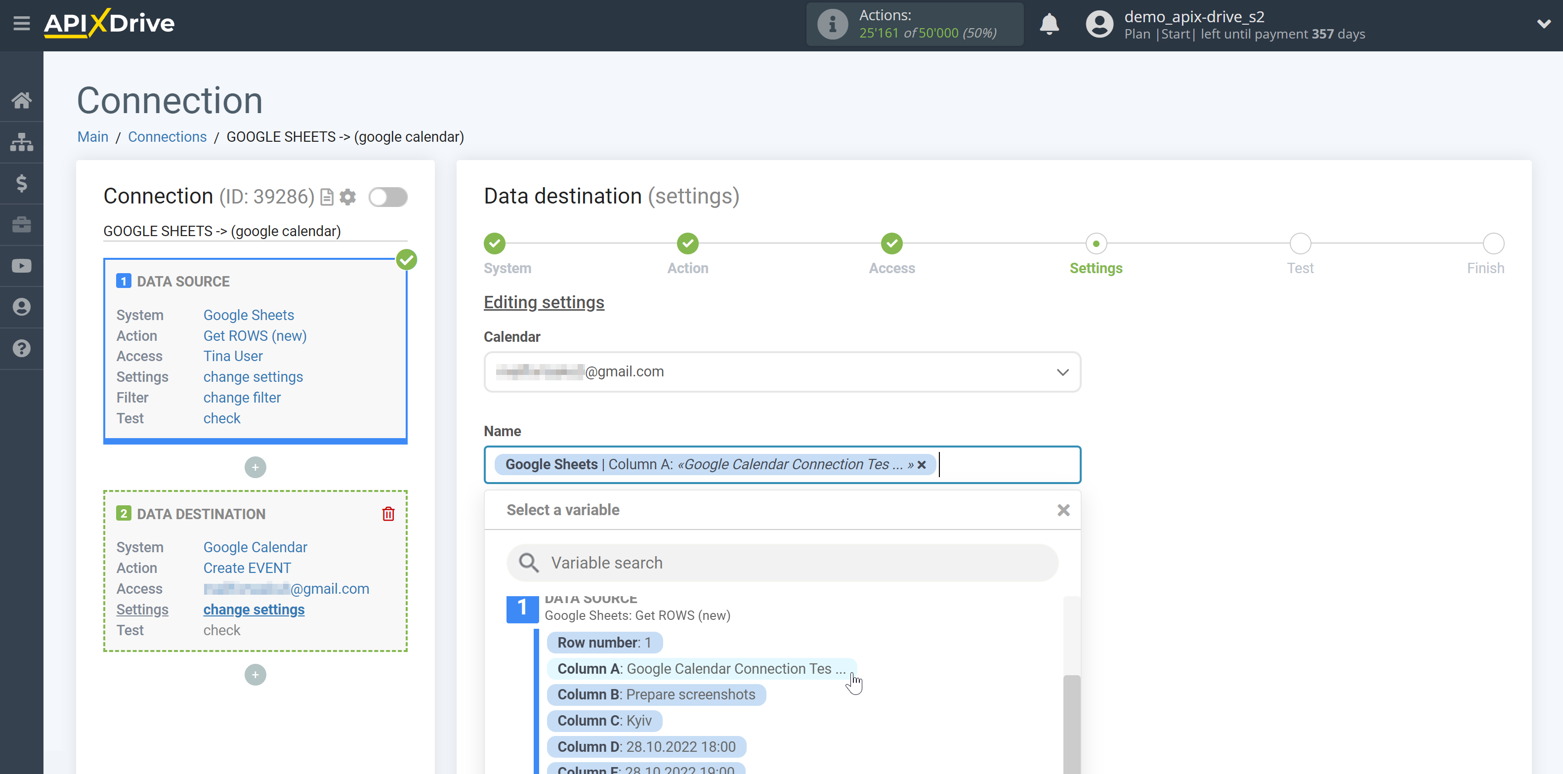Screen dimensions: 1563x774
Task: Open the Google Sheets source system link
Action: (x=249, y=316)
